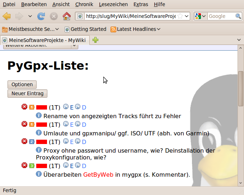Click in the Google search field

221,16
